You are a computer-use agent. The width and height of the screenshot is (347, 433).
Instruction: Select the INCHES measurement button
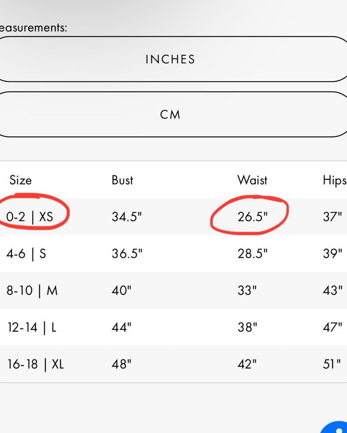(170, 59)
